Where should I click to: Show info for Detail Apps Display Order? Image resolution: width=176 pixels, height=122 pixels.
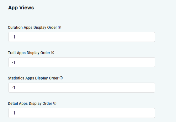coord(55,103)
